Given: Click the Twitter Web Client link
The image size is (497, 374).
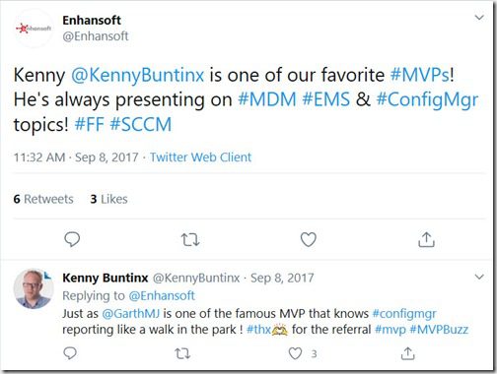Looking at the screenshot, I should point(201,157).
